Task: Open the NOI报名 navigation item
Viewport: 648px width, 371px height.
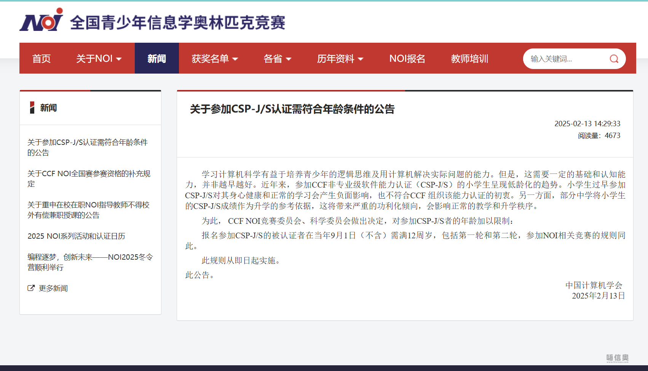Action: [407, 58]
